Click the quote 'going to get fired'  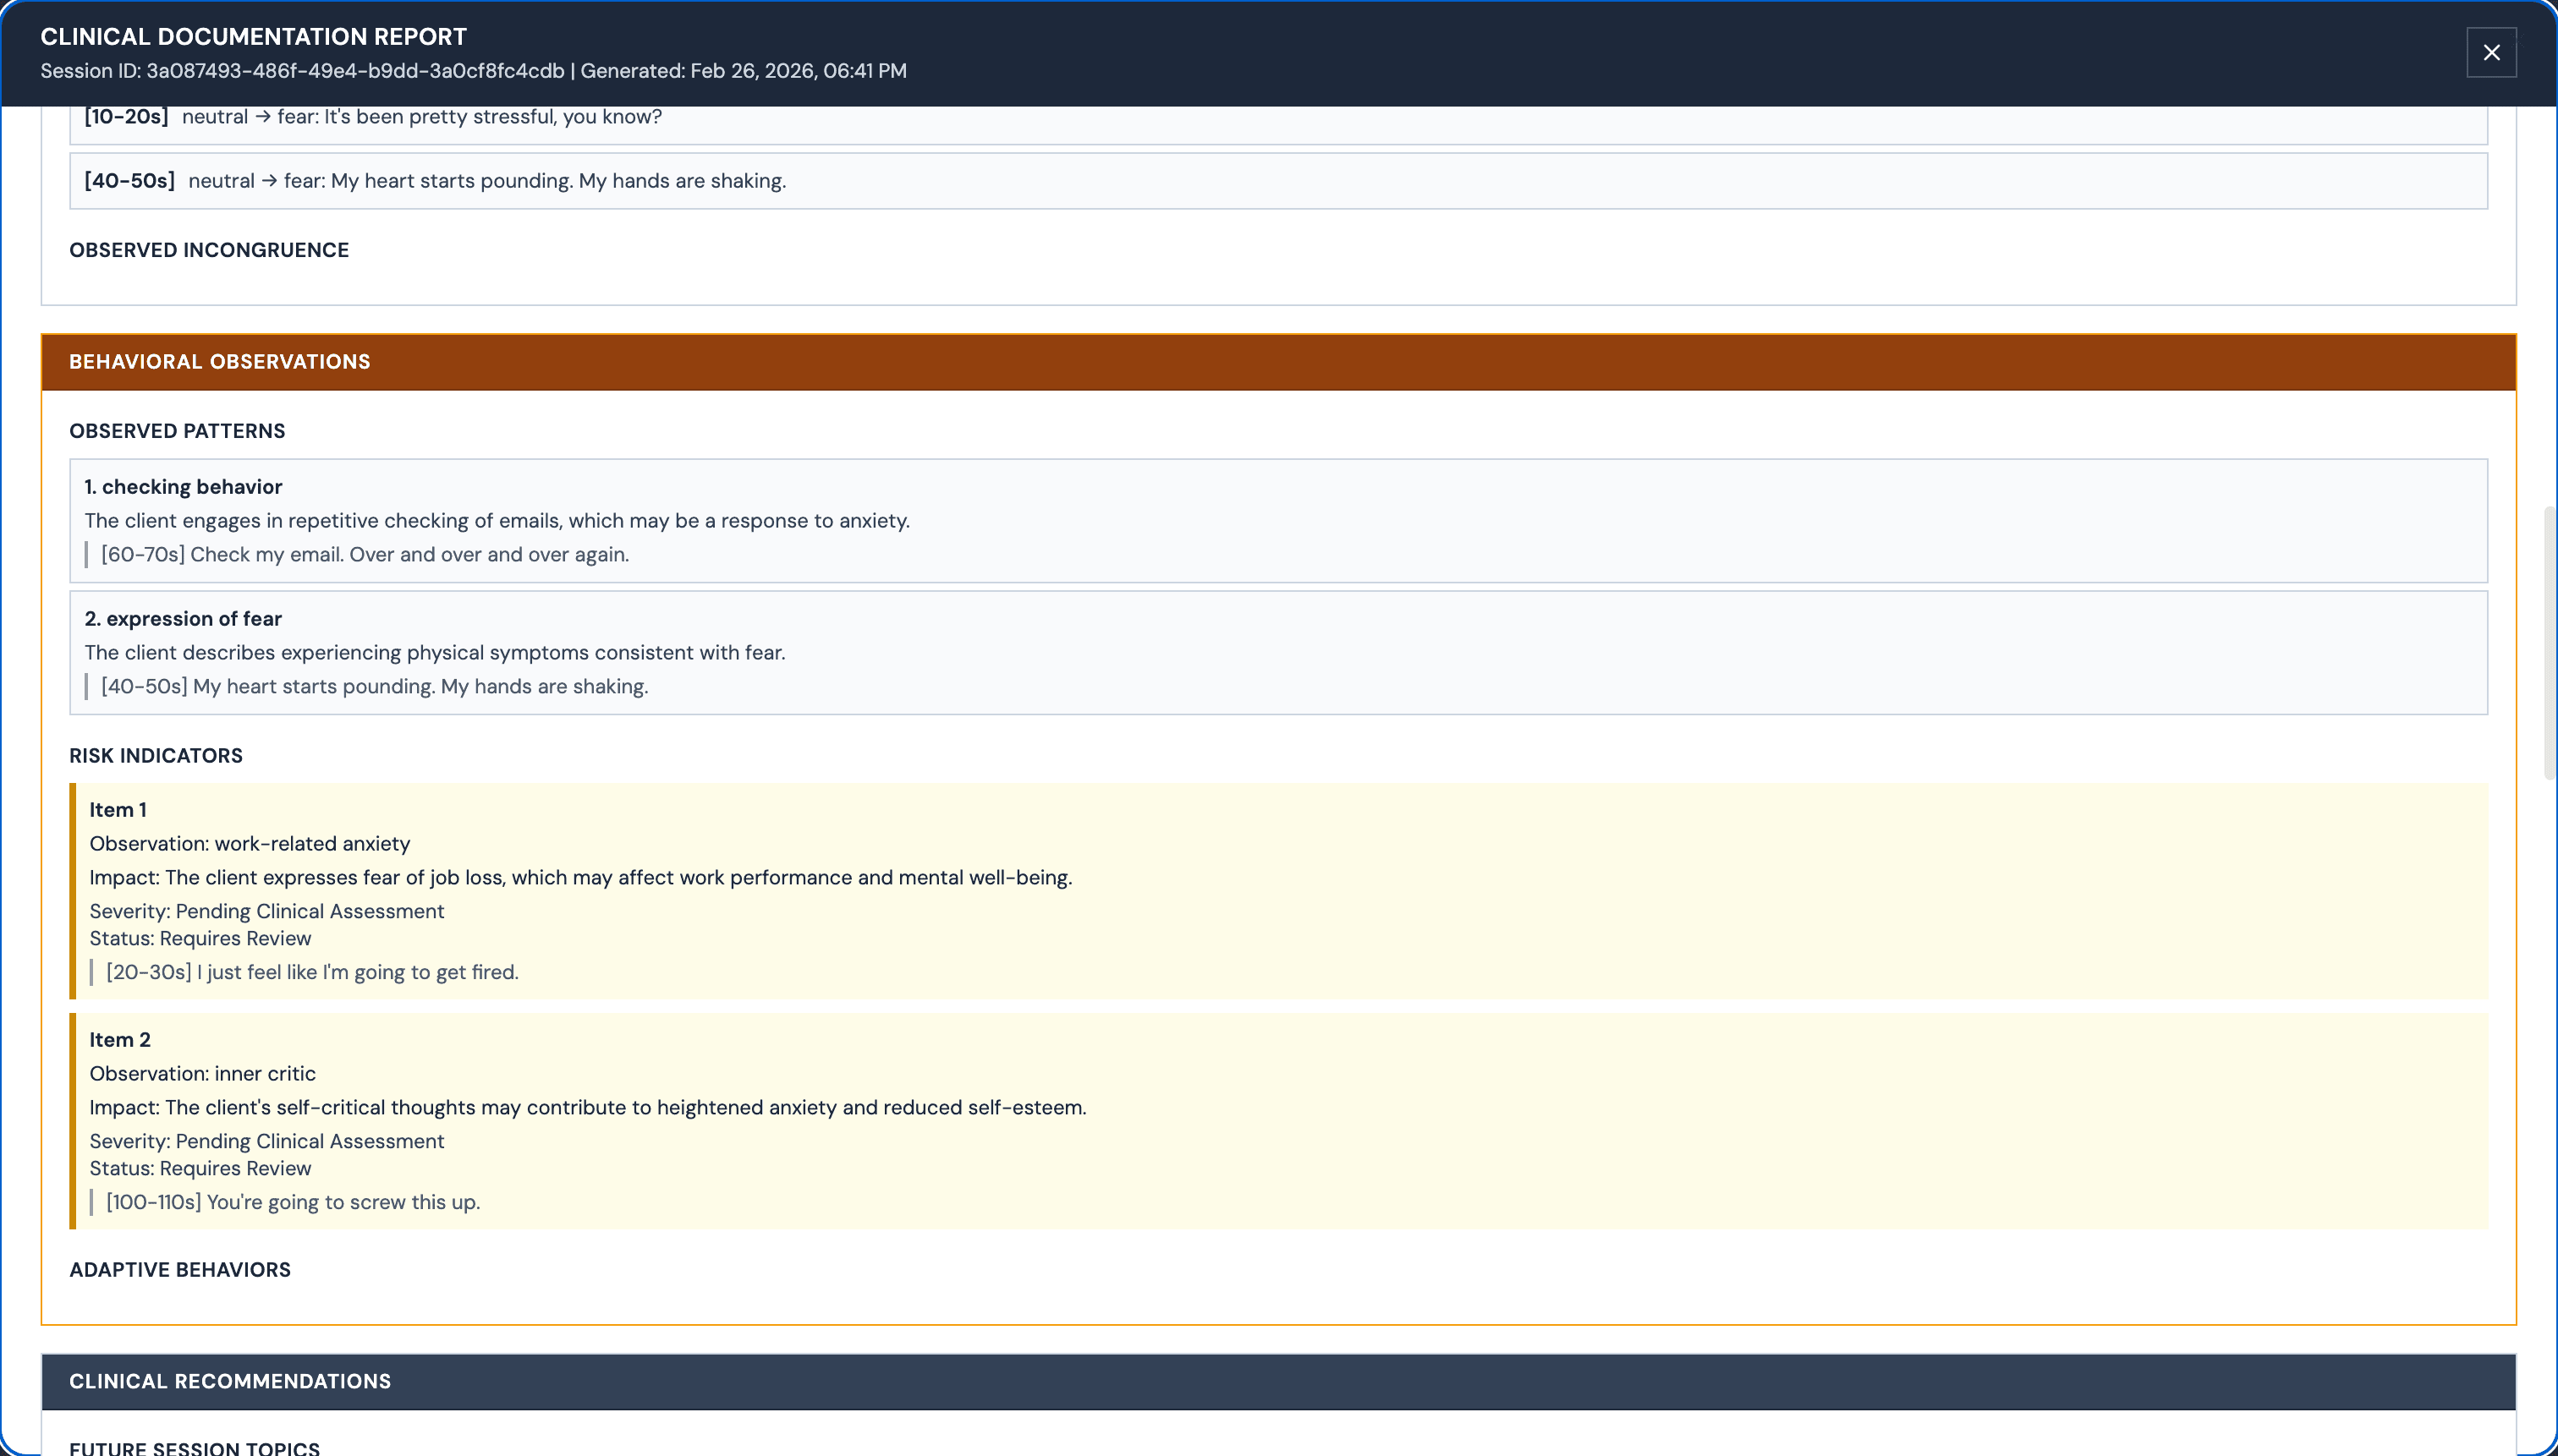[x=312, y=972]
